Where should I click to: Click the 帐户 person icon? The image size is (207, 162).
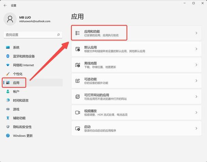click(8, 91)
